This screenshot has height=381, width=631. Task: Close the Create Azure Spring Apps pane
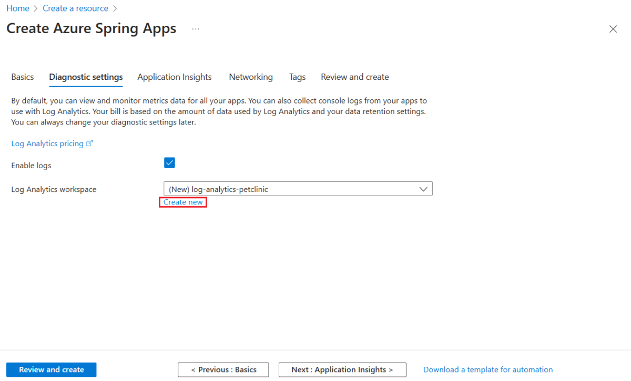coord(613,29)
